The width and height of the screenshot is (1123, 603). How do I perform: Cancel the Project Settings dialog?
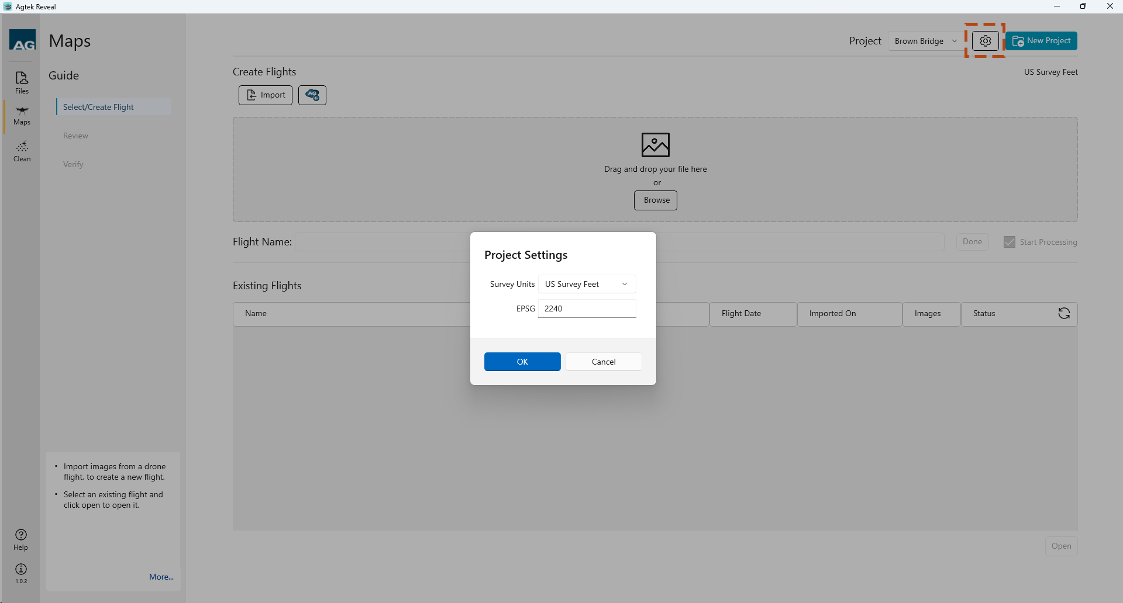[x=604, y=362]
